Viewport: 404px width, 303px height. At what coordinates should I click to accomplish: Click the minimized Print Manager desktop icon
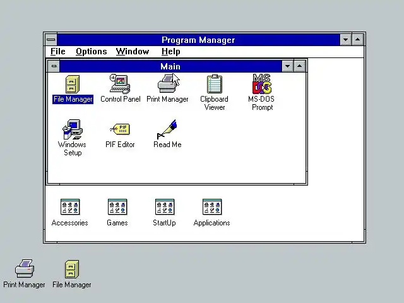click(x=25, y=268)
